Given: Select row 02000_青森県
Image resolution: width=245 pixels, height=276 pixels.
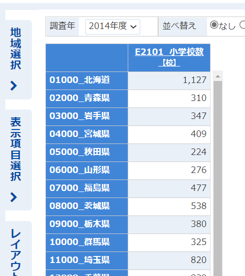Looking at the screenshot, I should tap(87, 98).
